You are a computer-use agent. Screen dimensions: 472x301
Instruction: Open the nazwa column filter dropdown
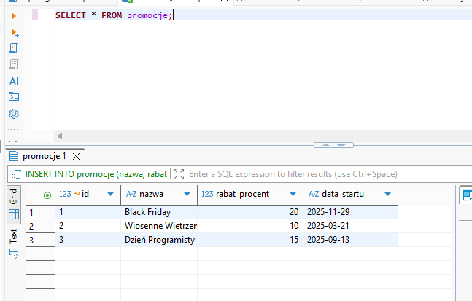187,194
